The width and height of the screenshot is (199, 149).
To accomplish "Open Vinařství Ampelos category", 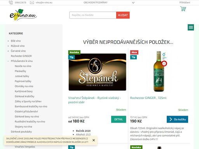I will [25, 147].
